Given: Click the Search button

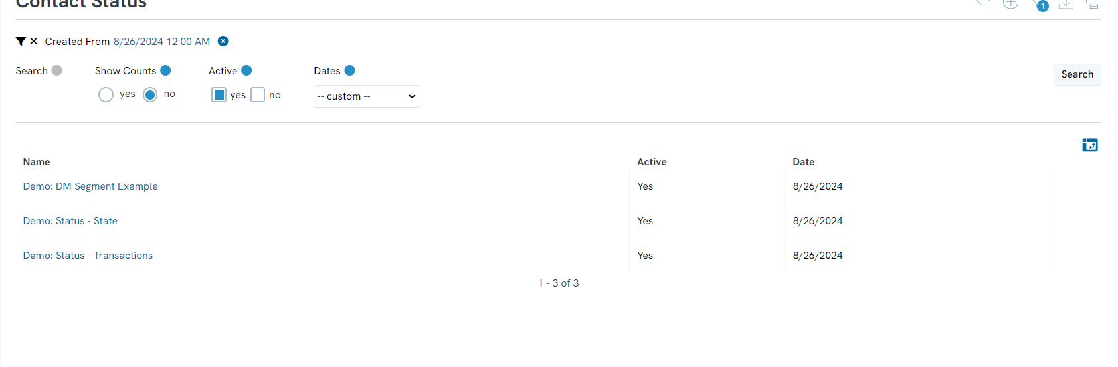Looking at the screenshot, I should [x=1077, y=74].
